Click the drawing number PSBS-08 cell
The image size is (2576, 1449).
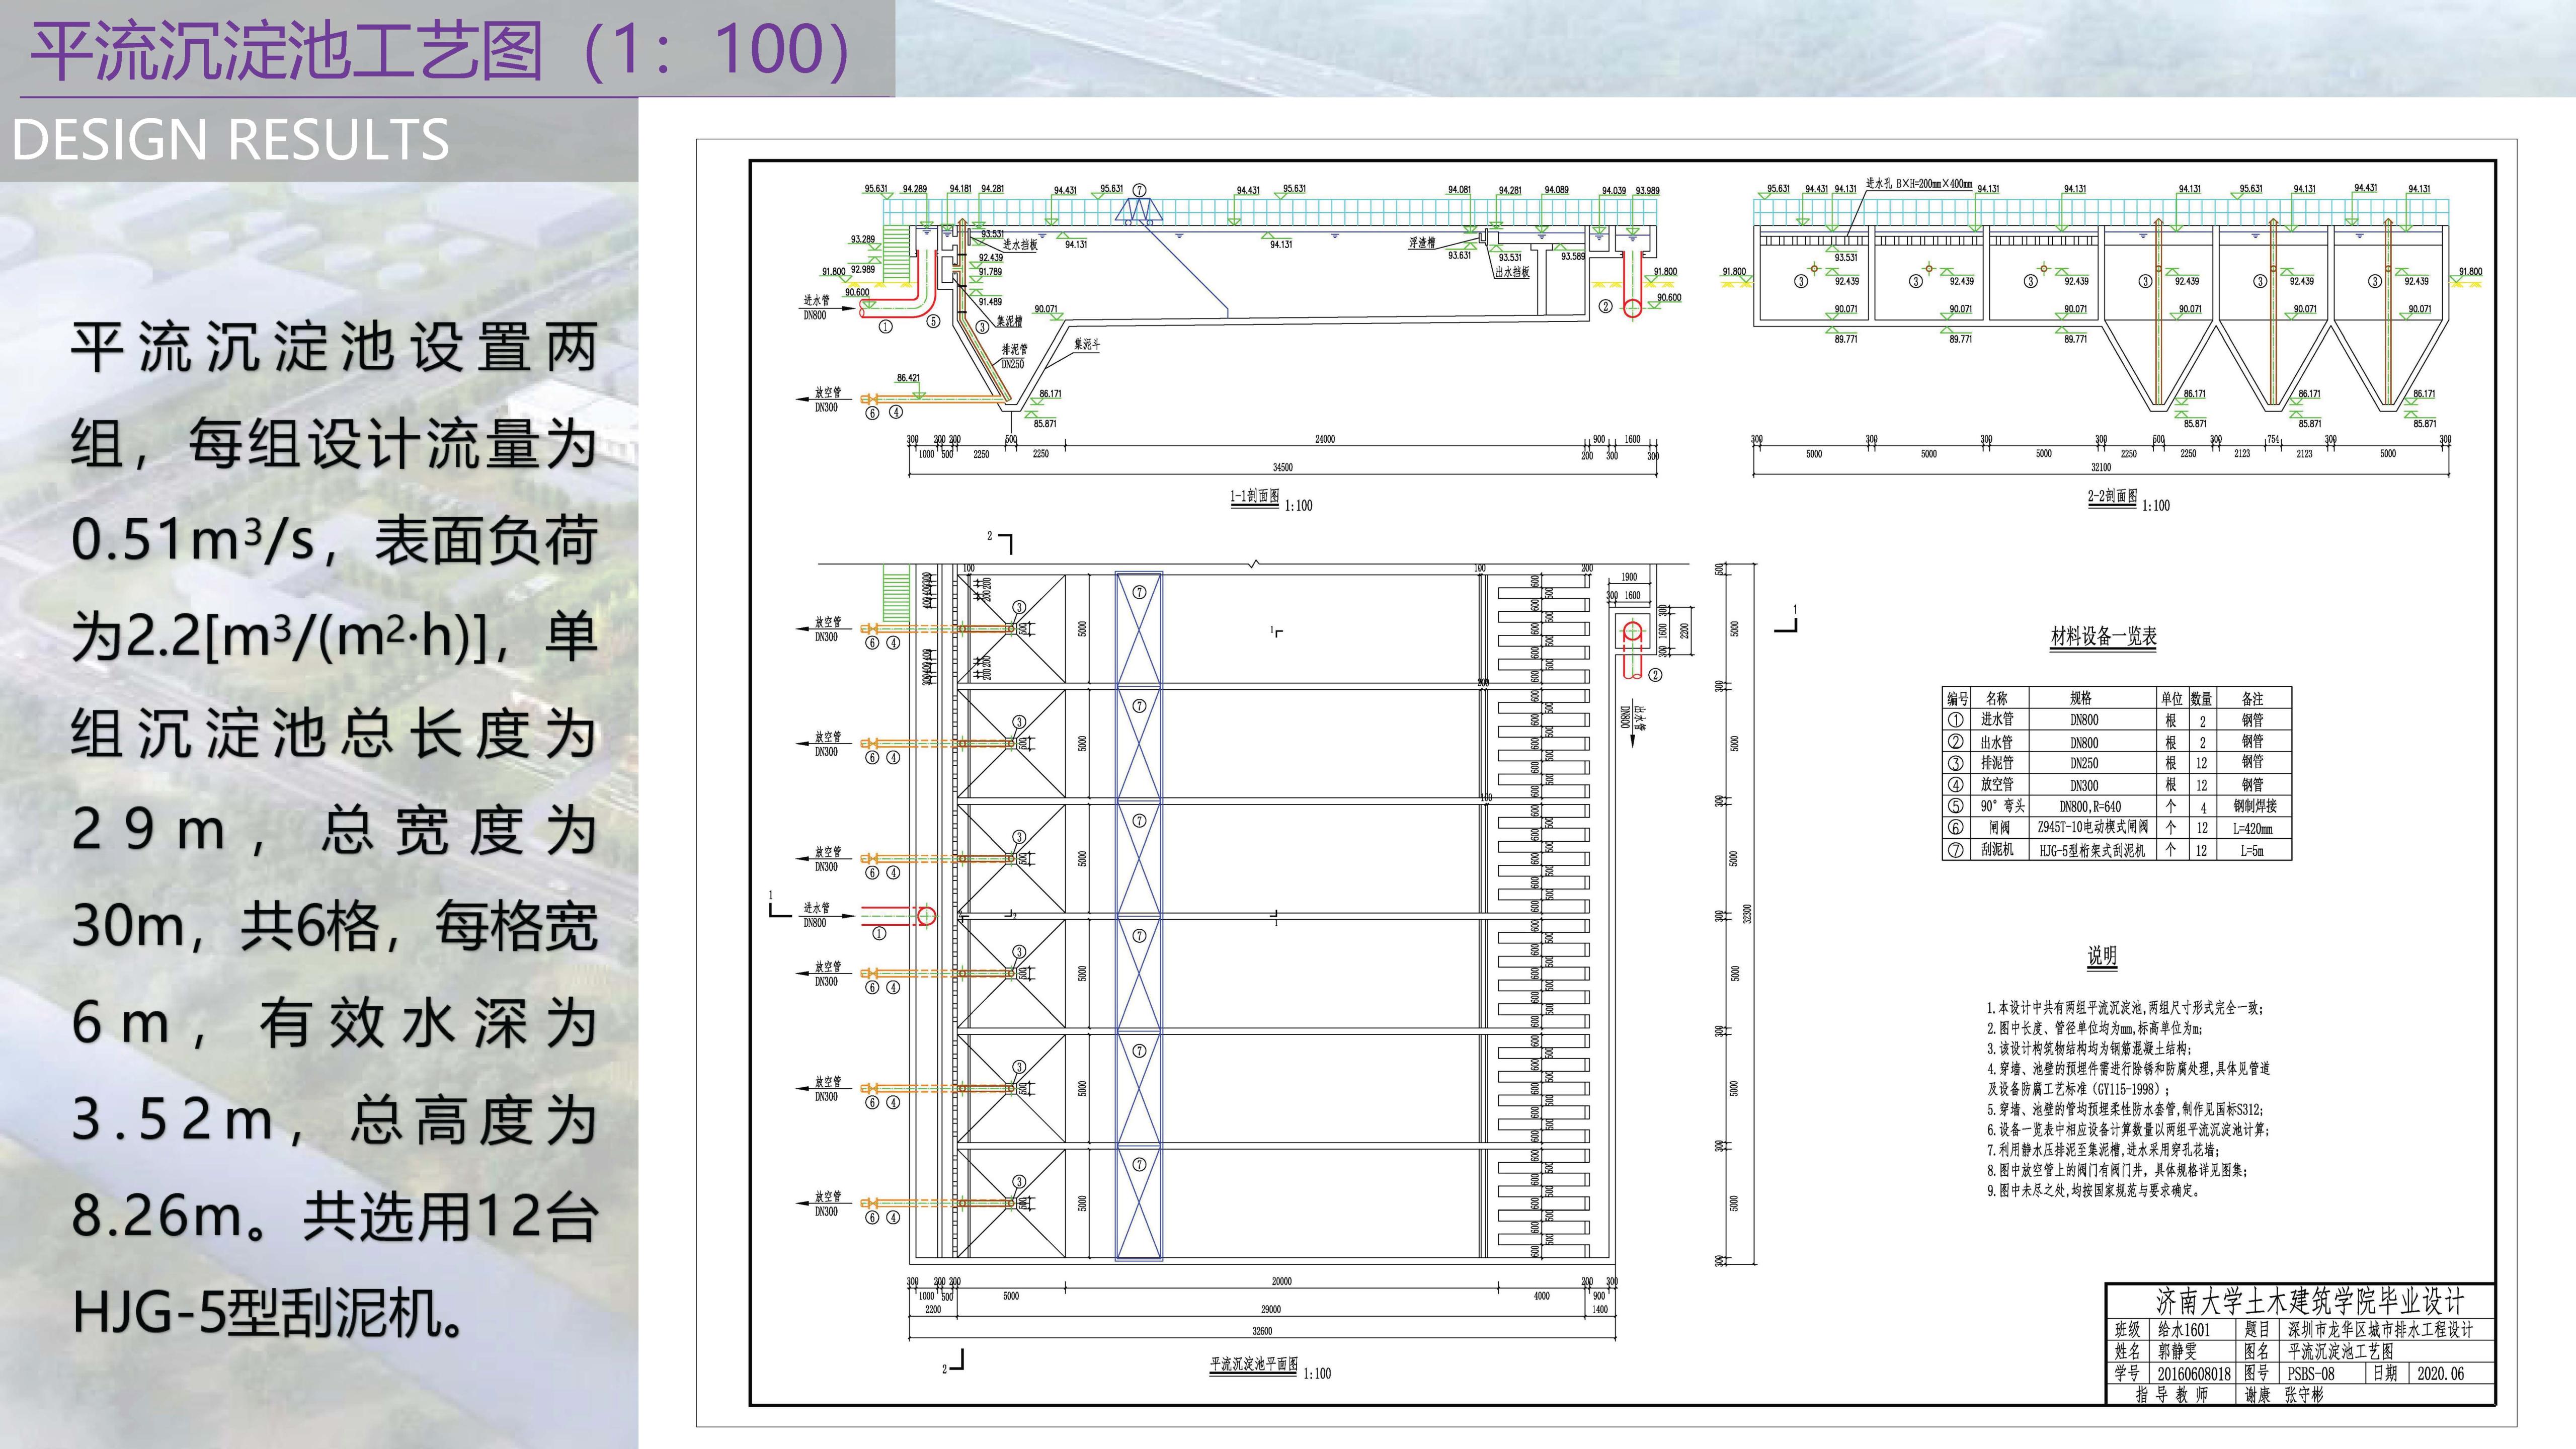click(2310, 1374)
